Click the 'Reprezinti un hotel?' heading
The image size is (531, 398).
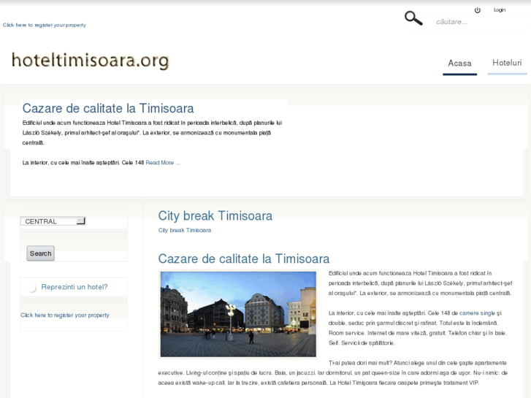(75, 287)
